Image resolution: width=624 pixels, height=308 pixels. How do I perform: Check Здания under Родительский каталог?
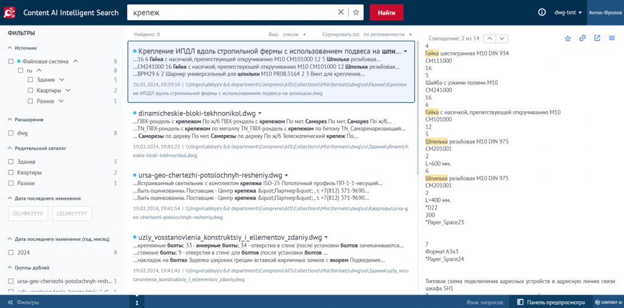click(x=11, y=162)
